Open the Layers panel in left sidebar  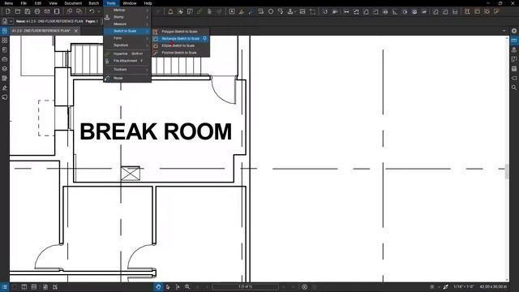4,69
